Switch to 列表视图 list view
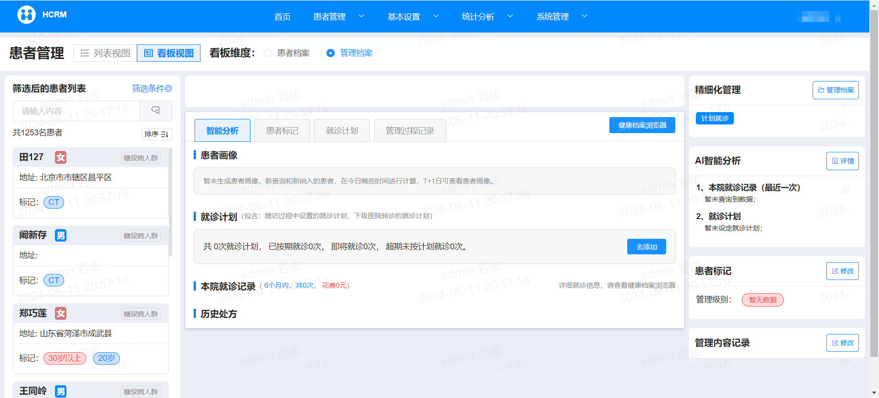 tap(105, 53)
